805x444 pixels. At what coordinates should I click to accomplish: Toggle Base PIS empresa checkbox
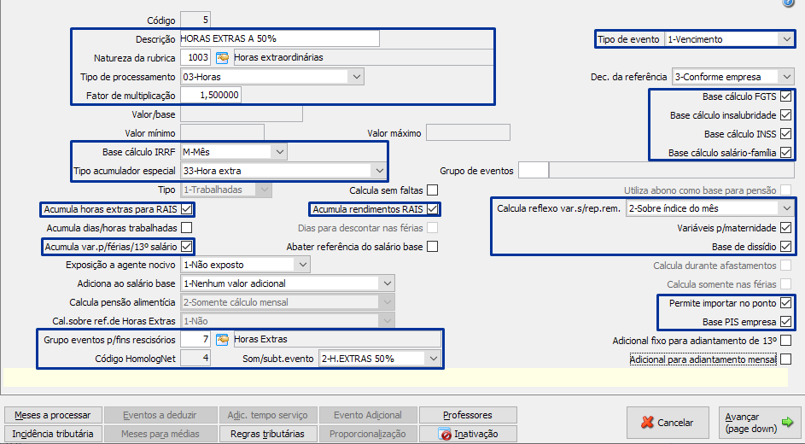[785, 322]
